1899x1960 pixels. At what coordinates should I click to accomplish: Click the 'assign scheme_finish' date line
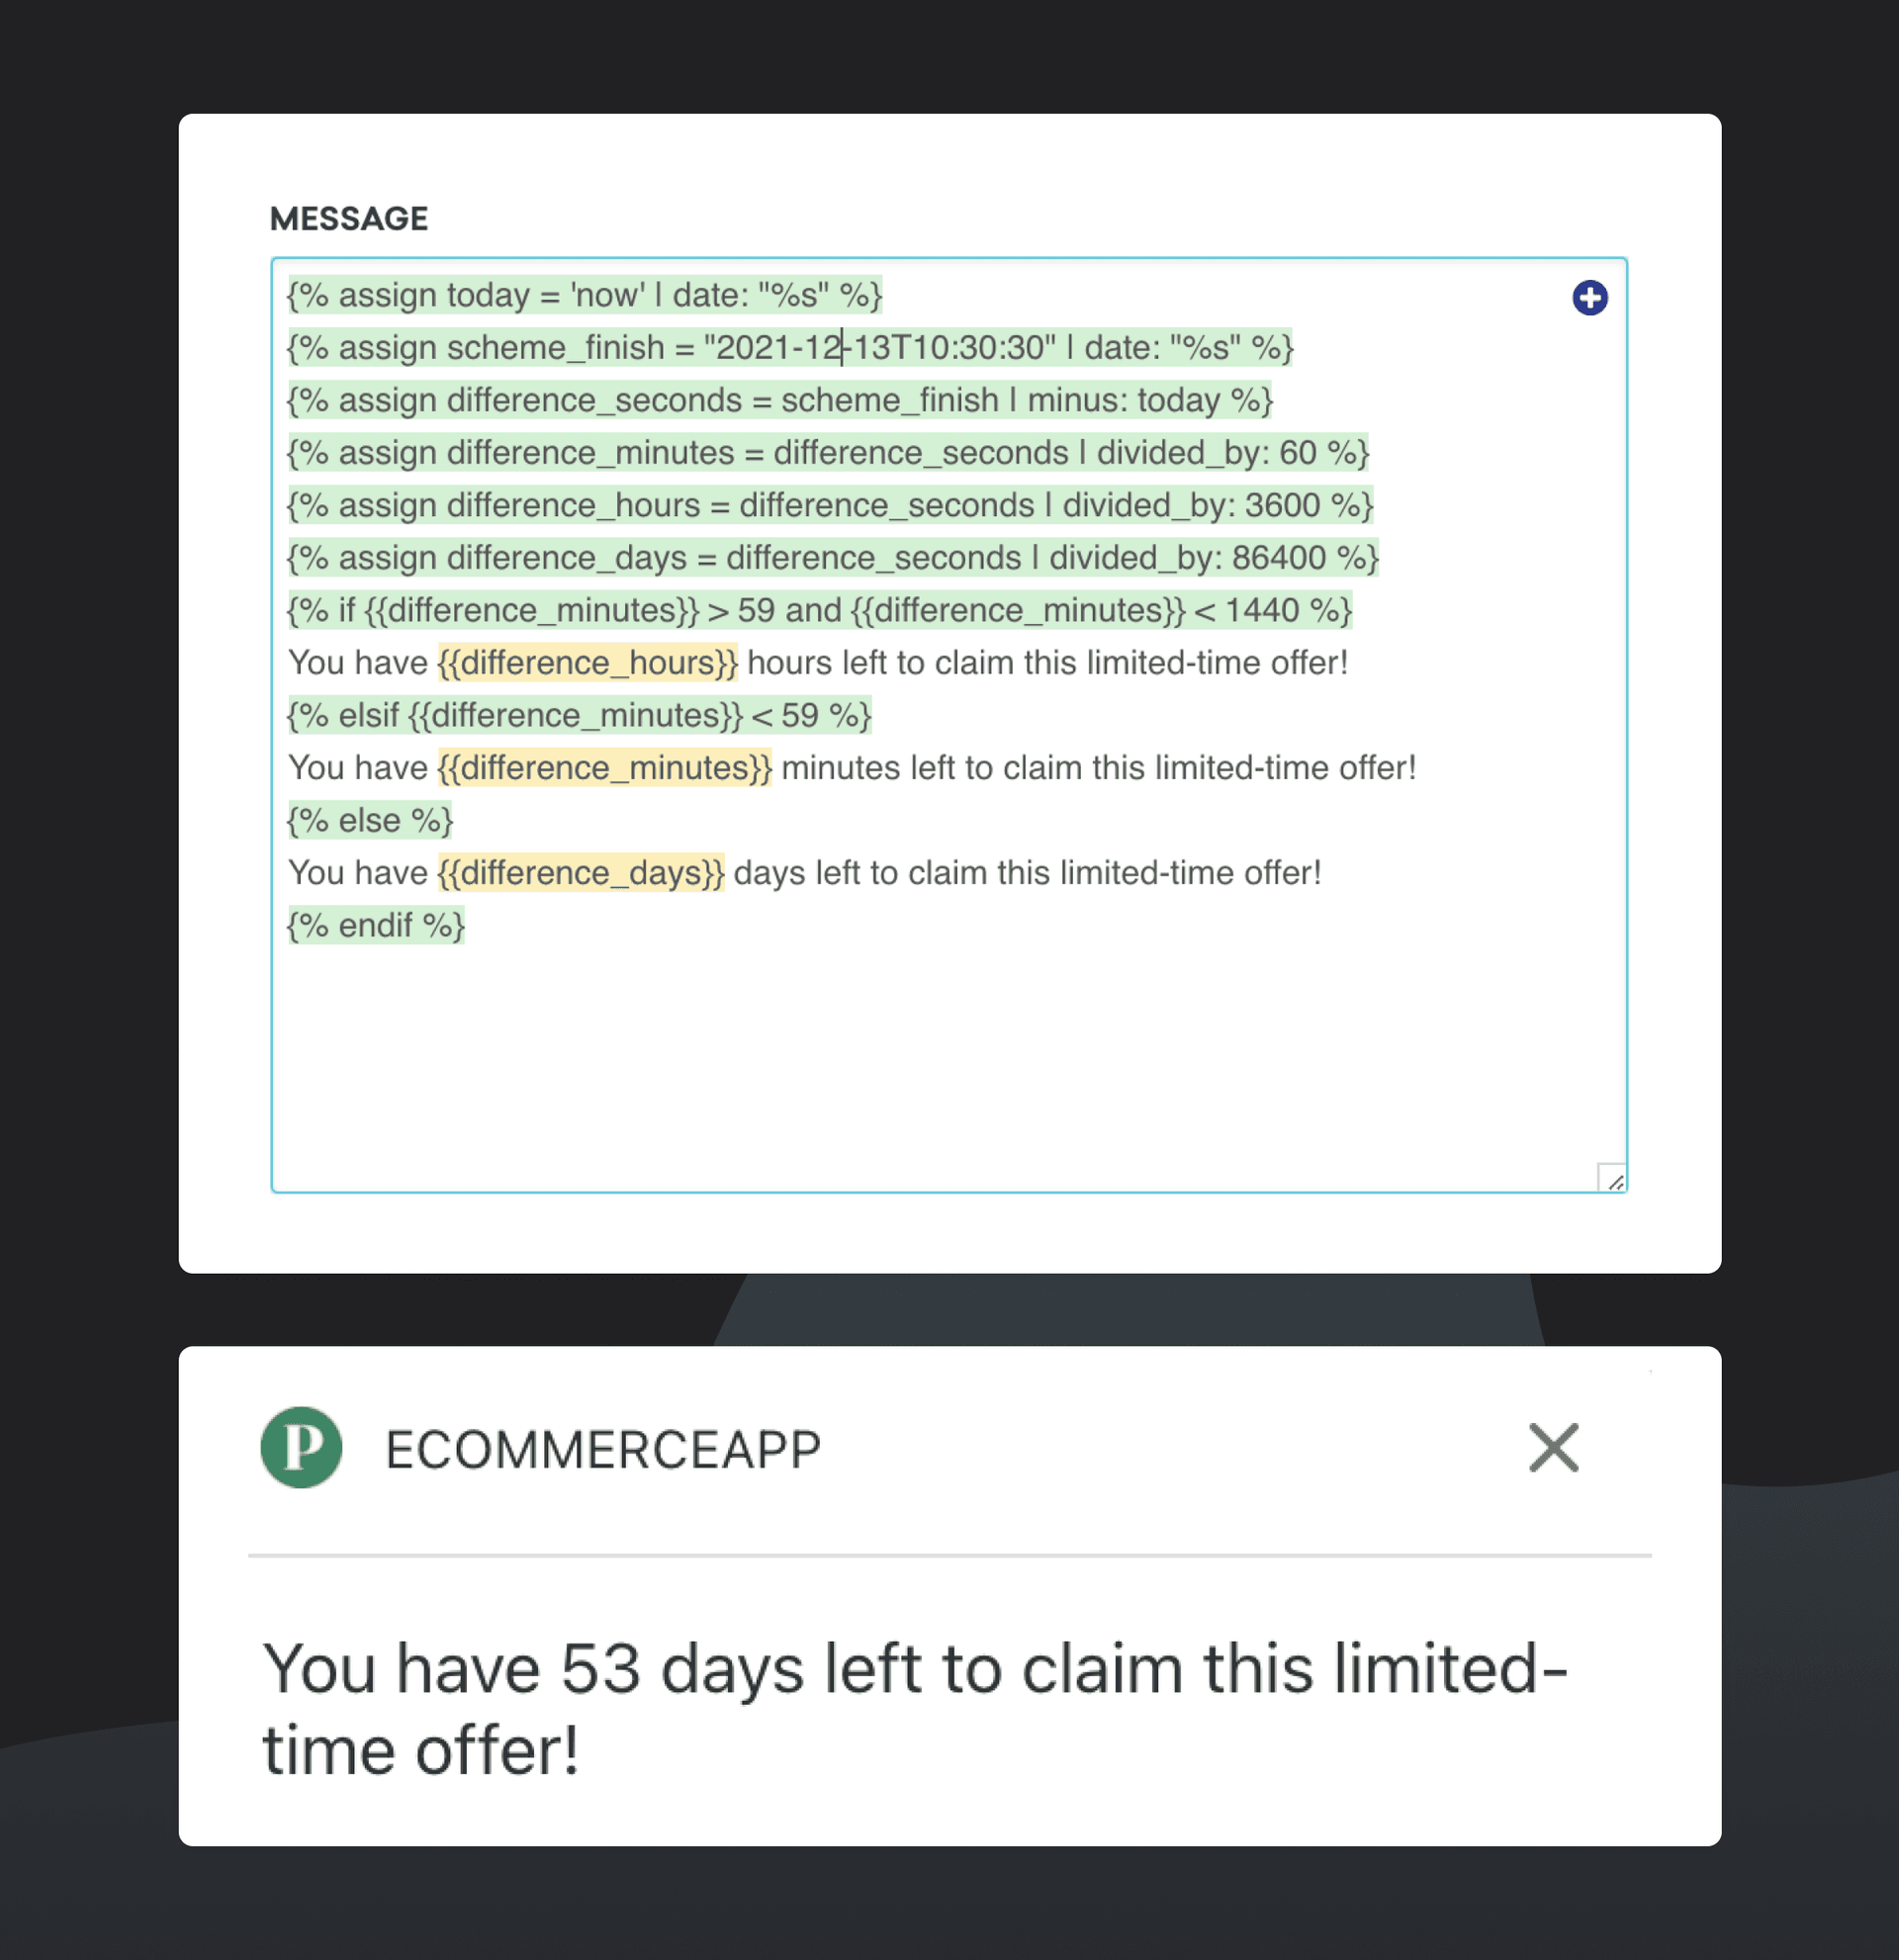(x=790, y=348)
